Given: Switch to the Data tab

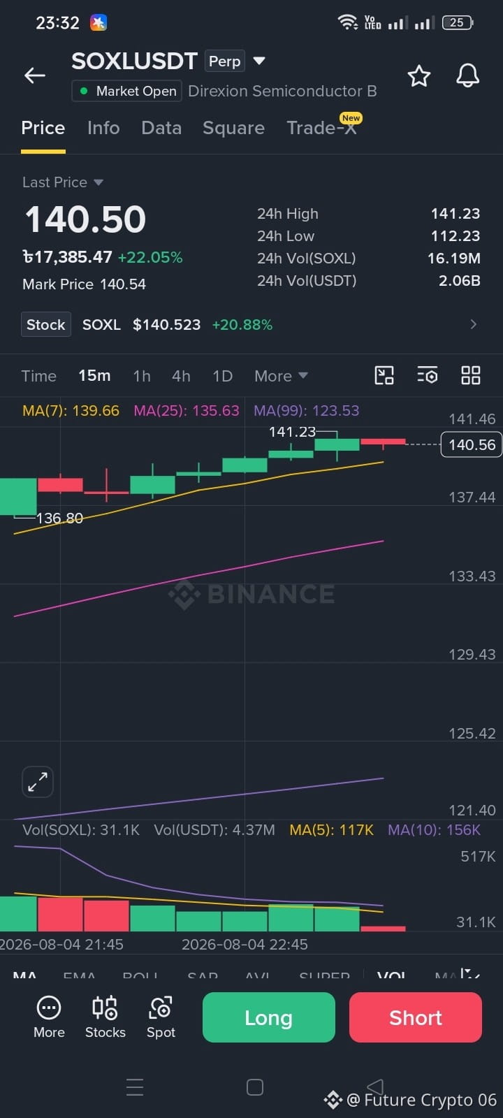Looking at the screenshot, I should click(161, 128).
